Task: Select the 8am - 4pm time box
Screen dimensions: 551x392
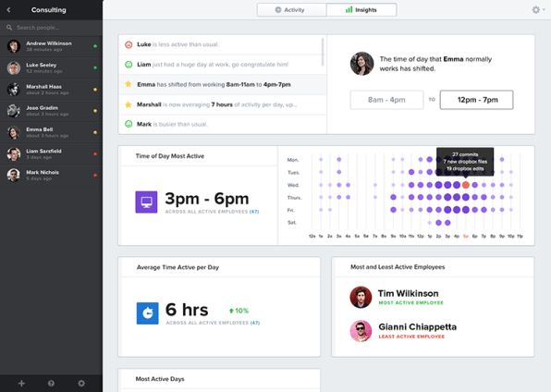Action: 386,100
